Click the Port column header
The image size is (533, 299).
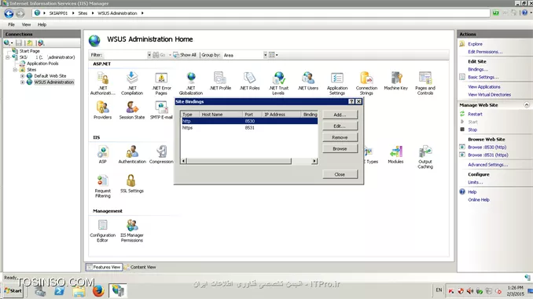(x=252, y=115)
